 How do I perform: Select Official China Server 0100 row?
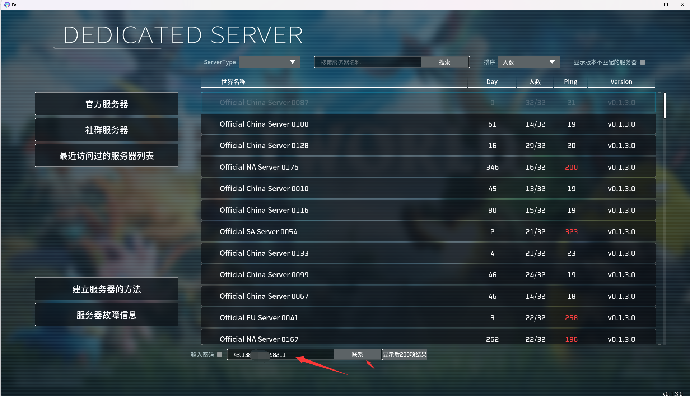428,124
